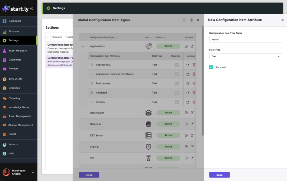Uncheck Required in the New Configuration Item Attribute panel

click(x=211, y=67)
